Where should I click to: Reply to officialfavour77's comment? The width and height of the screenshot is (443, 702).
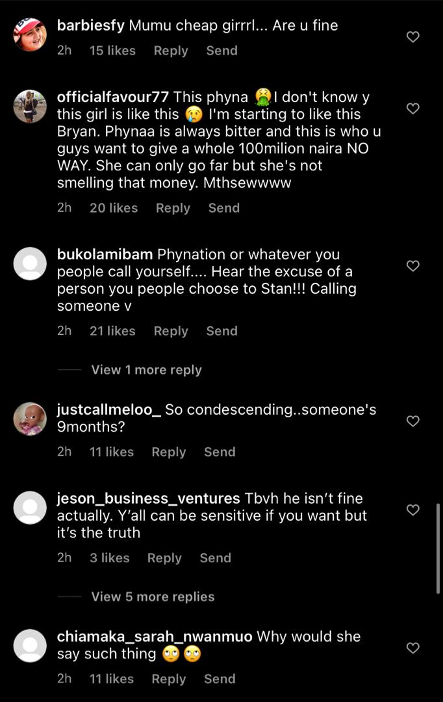(x=173, y=208)
